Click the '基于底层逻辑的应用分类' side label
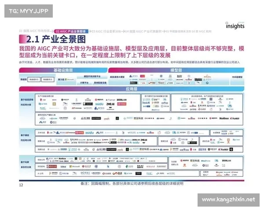 (27, 102)
